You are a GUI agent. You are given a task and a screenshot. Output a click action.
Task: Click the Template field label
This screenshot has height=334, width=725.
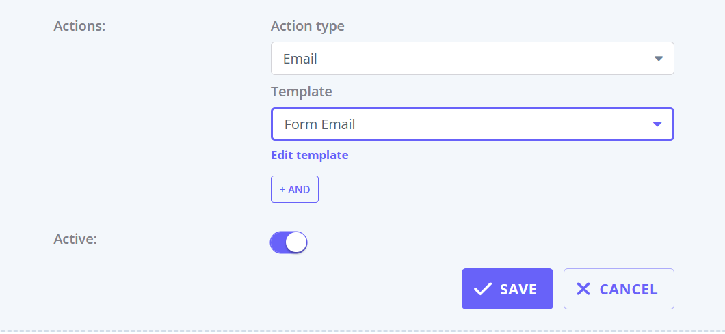pos(302,92)
